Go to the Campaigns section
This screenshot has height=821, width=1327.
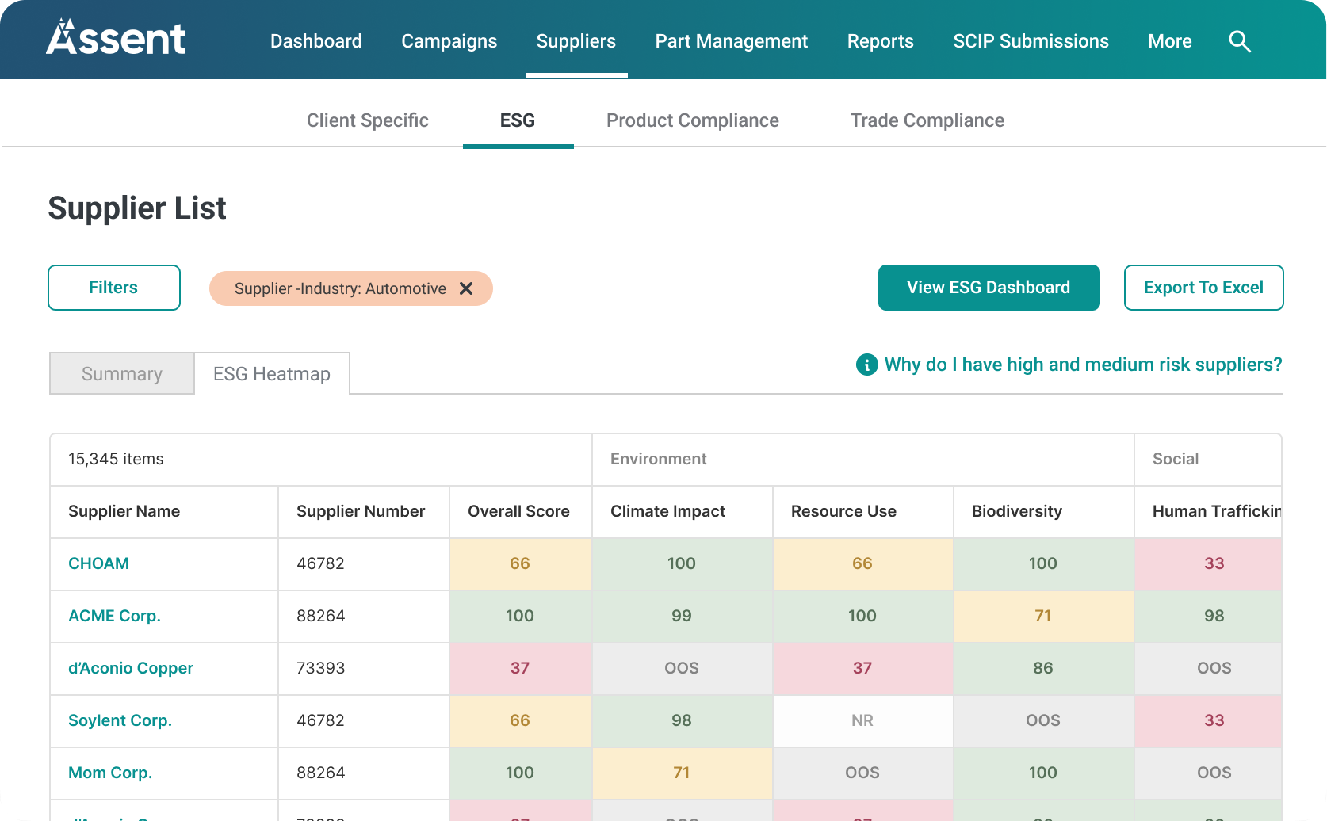pos(449,41)
